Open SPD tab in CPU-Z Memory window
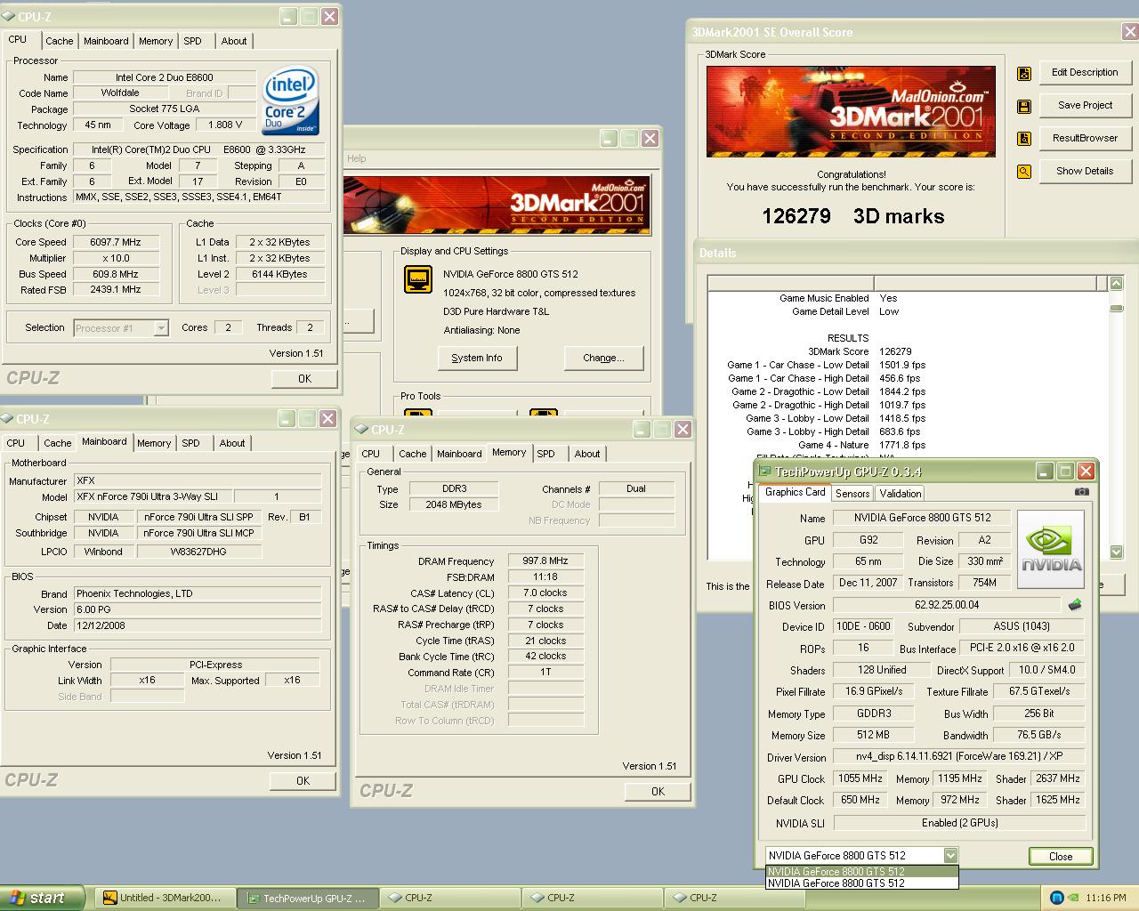This screenshot has width=1139, height=911. click(x=546, y=454)
